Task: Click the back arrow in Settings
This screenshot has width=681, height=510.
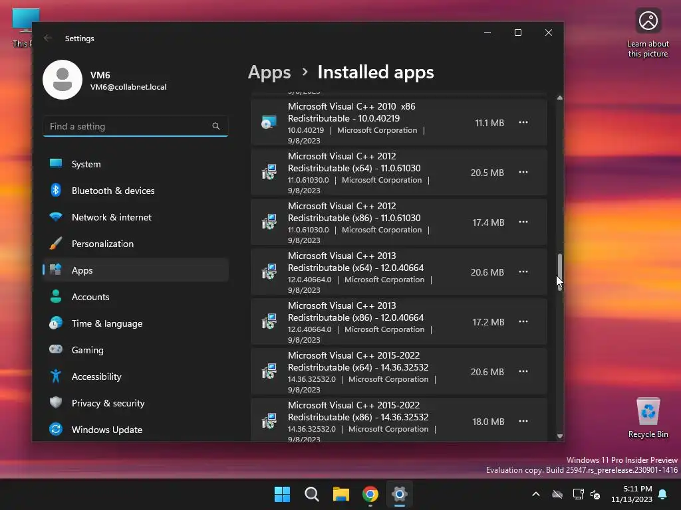Action: 48,38
